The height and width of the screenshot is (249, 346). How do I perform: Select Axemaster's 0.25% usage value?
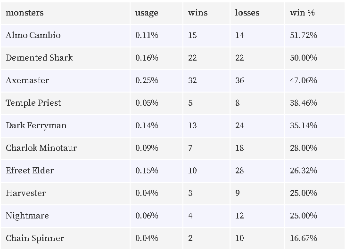[x=147, y=80]
